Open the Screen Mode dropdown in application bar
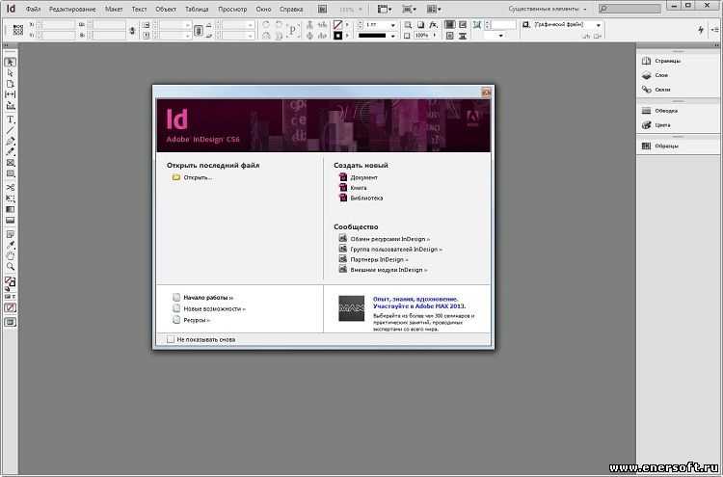The image size is (723, 477). 410,9
